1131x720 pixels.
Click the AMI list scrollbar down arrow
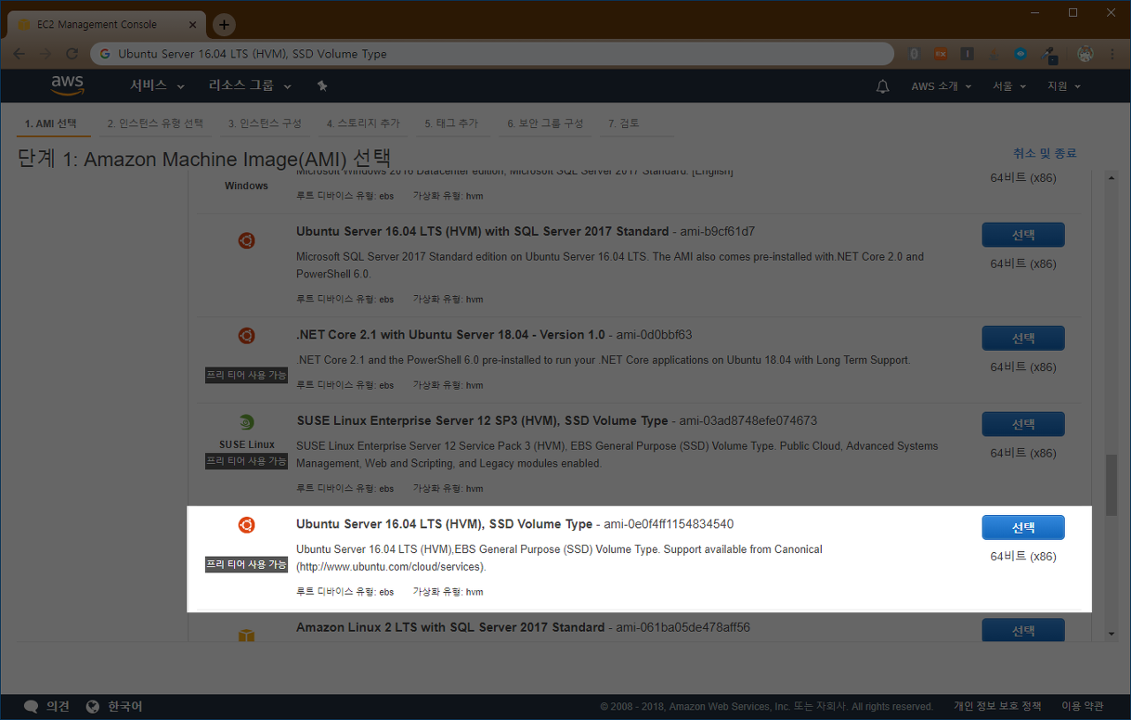pyautogui.click(x=1112, y=633)
